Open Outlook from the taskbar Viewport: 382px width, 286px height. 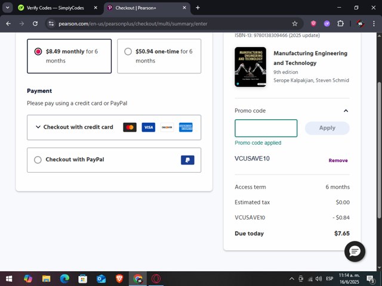click(101, 279)
